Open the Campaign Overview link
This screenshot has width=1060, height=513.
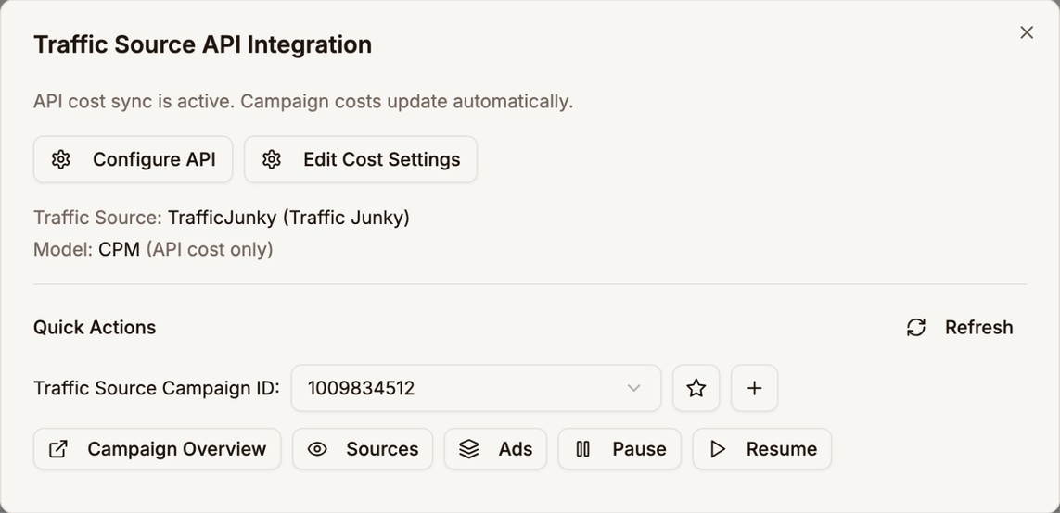157,449
